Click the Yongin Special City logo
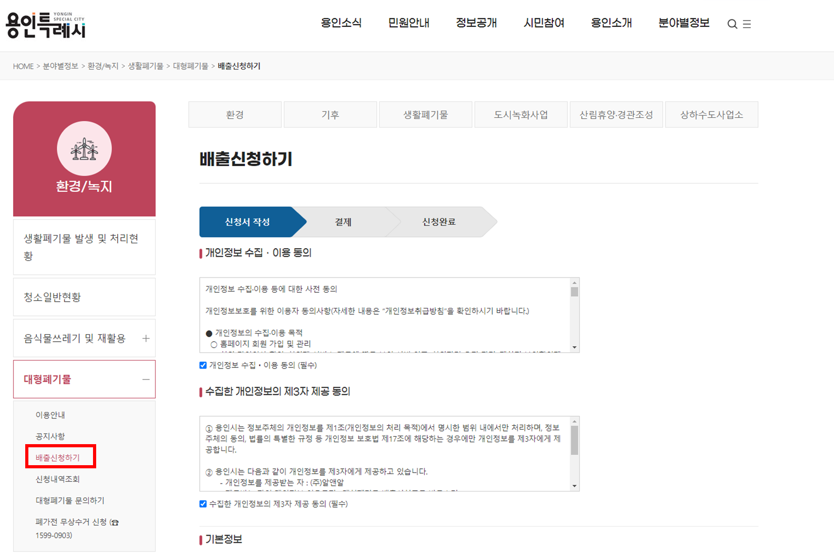 [46, 24]
